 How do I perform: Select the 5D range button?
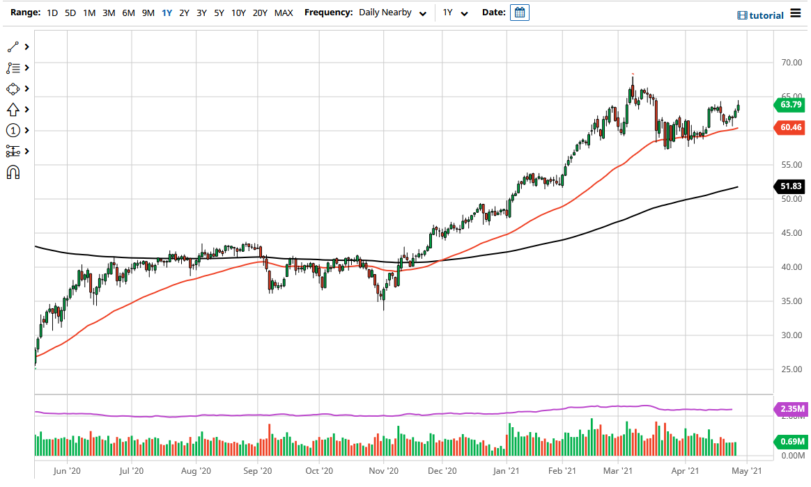(x=70, y=13)
